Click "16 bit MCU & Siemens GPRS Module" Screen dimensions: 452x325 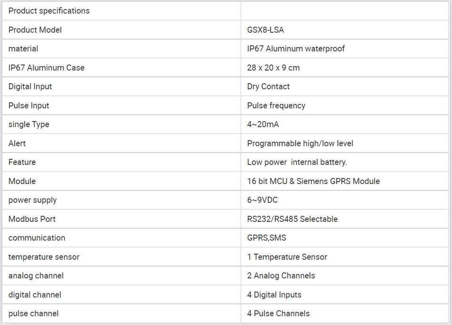(x=313, y=181)
